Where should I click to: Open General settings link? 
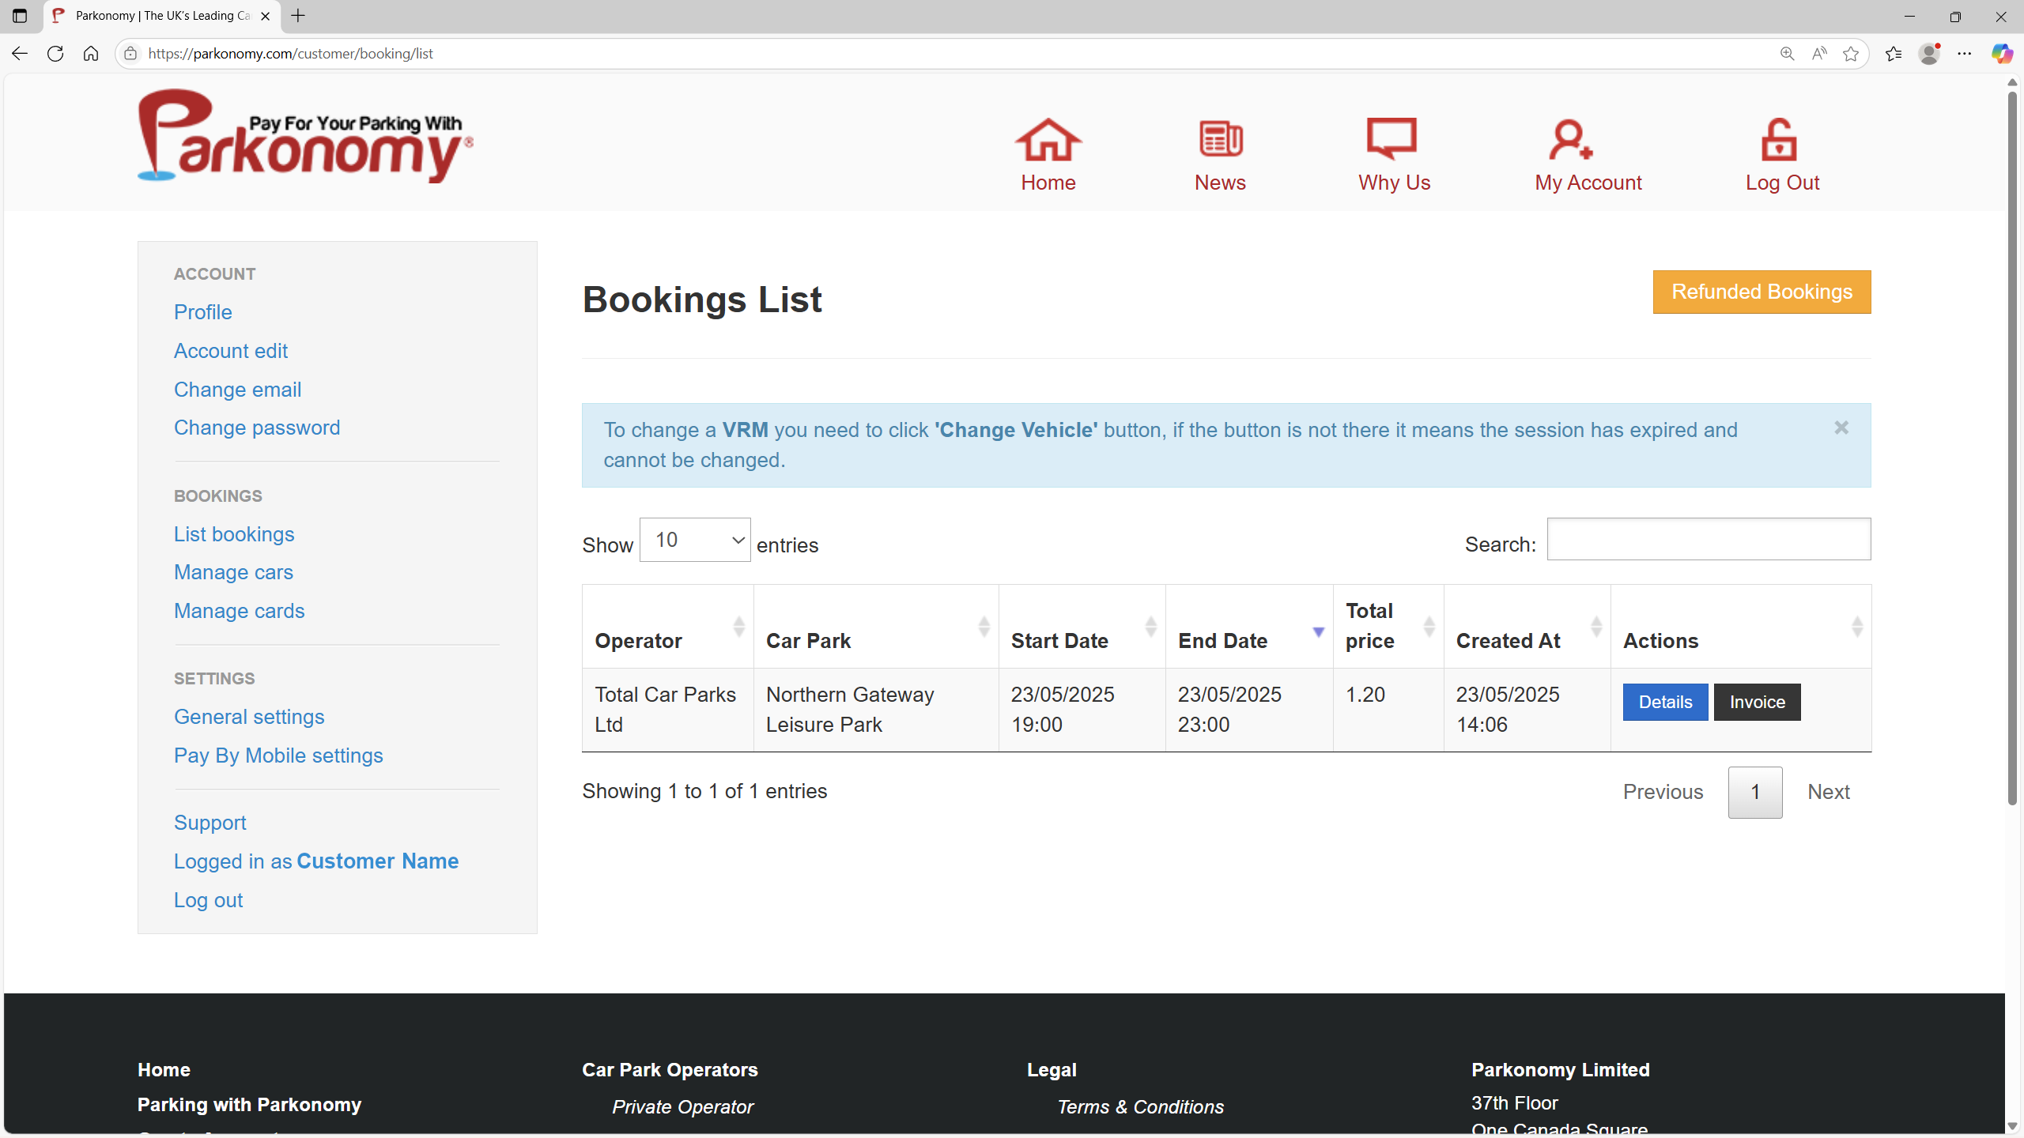click(x=249, y=717)
